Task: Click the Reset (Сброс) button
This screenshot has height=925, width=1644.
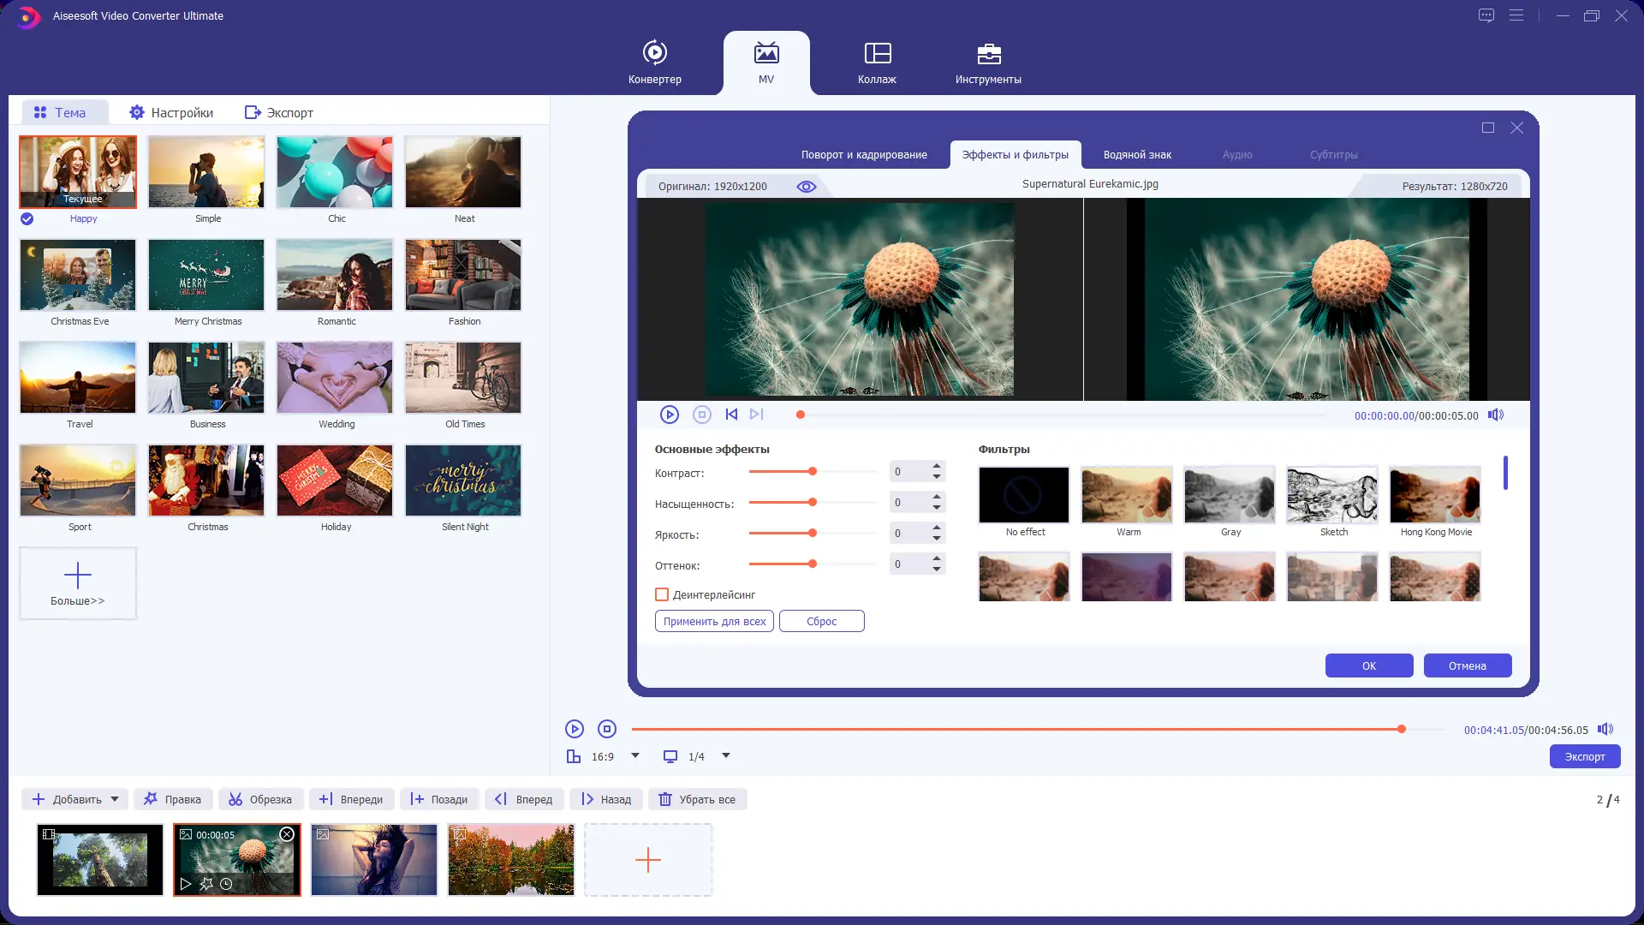Action: (821, 622)
